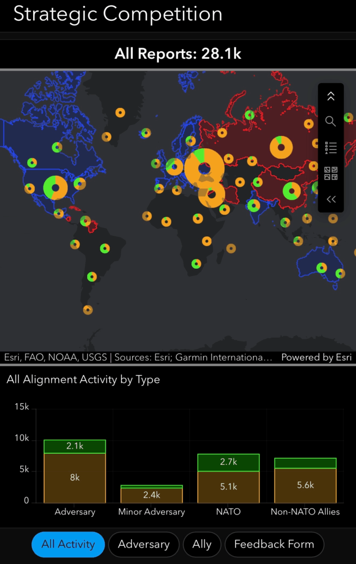Click the Powered by Esri link
This screenshot has height=564, width=356.
click(316, 357)
